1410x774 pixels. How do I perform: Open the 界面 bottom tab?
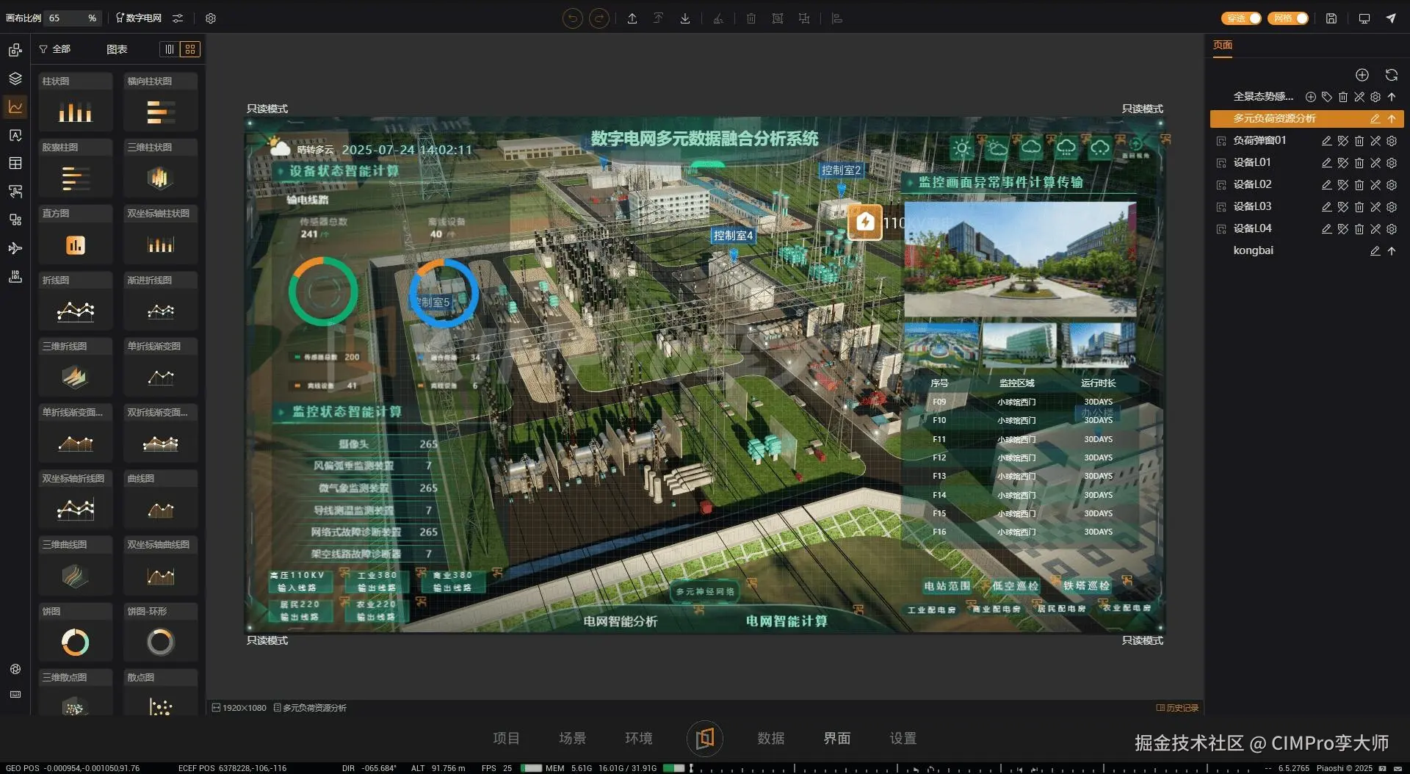(837, 738)
